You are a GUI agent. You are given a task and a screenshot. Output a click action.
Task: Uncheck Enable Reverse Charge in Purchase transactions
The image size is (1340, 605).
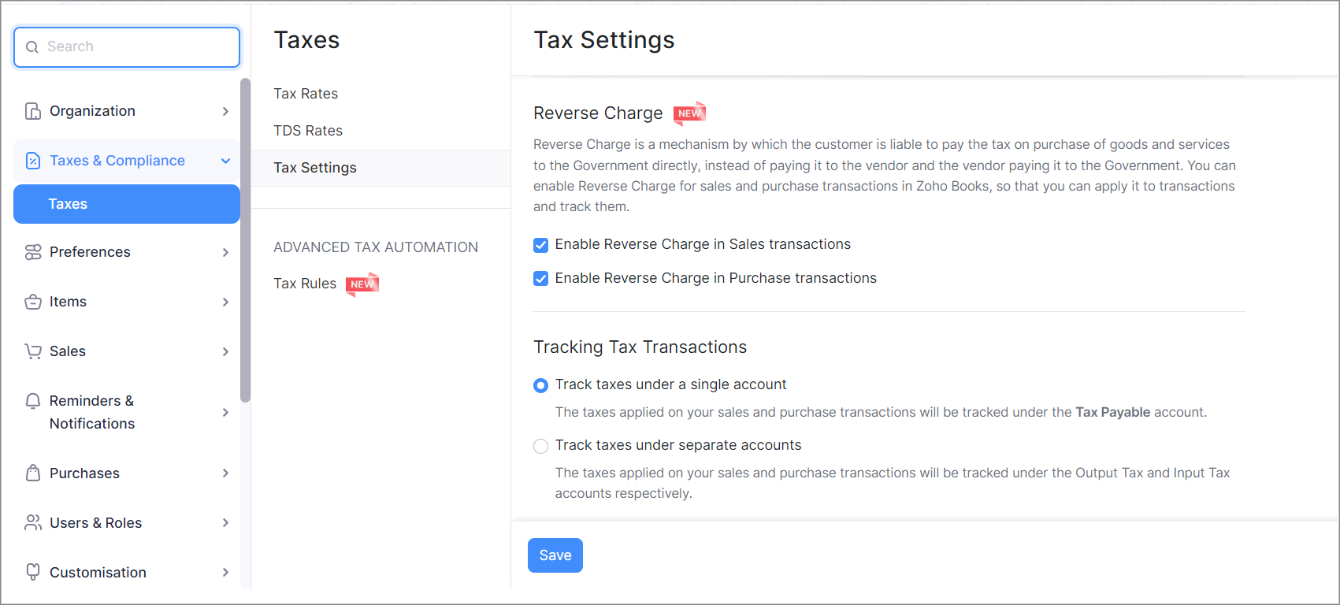(x=541, y=279)
